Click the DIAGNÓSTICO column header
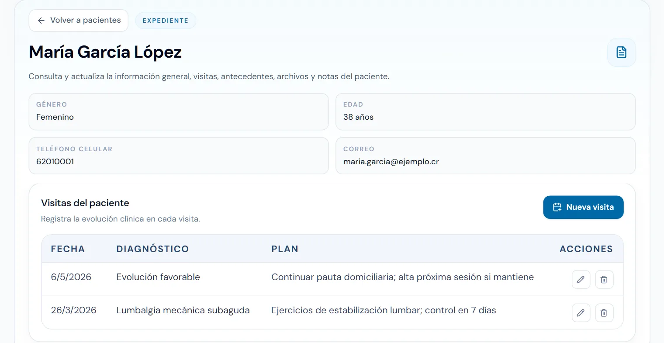The image size is (664, 343). (152, 249)
